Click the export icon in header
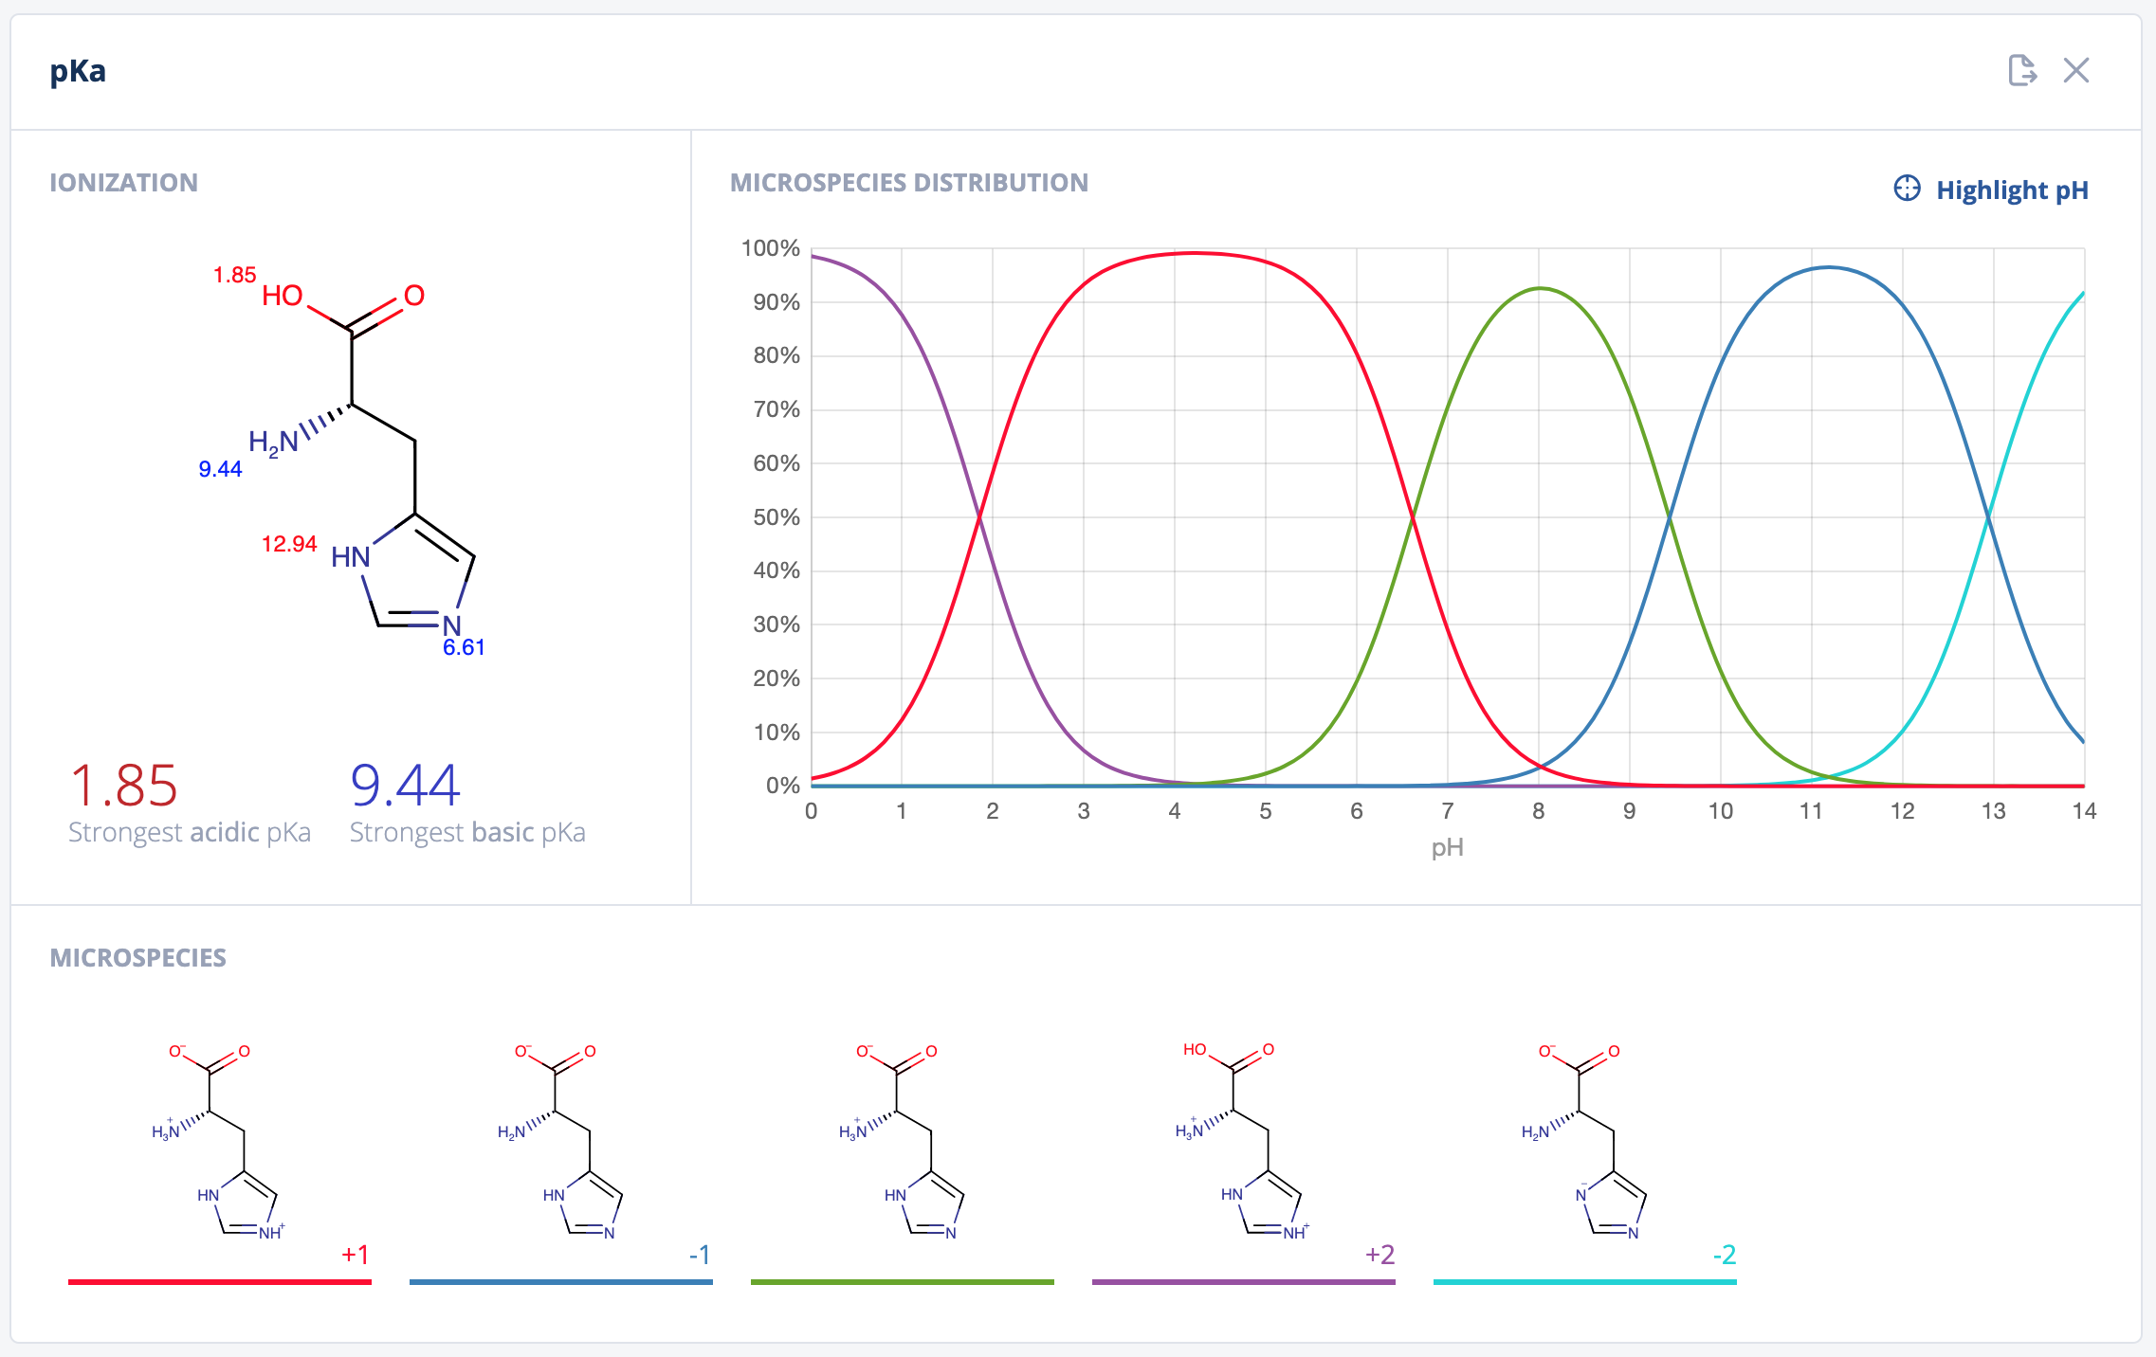The height and width of the screenshot is (1357, 2156). coord(2021,70)
